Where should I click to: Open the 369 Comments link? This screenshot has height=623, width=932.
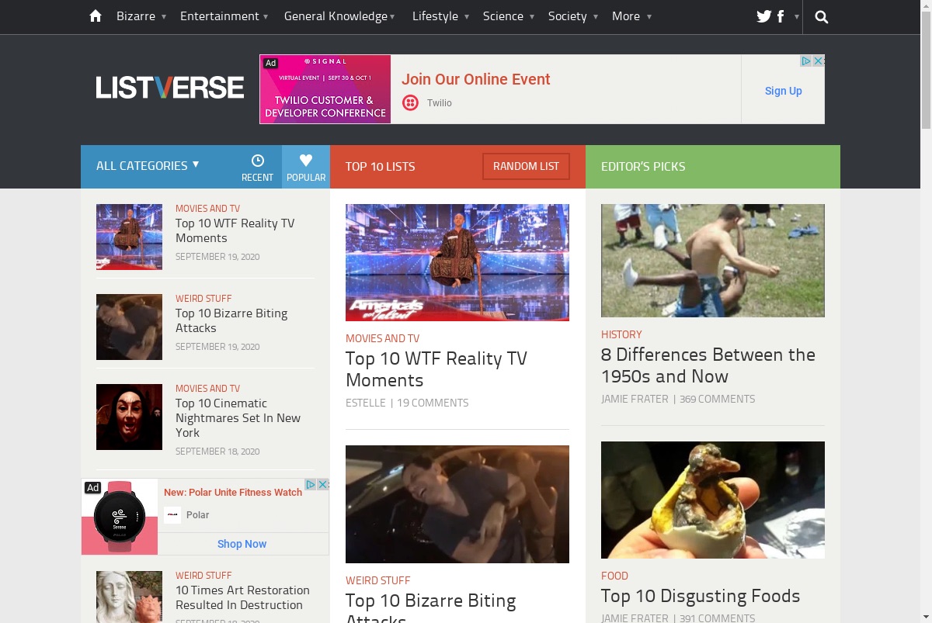pyautogui.click(x=717, y=399)
